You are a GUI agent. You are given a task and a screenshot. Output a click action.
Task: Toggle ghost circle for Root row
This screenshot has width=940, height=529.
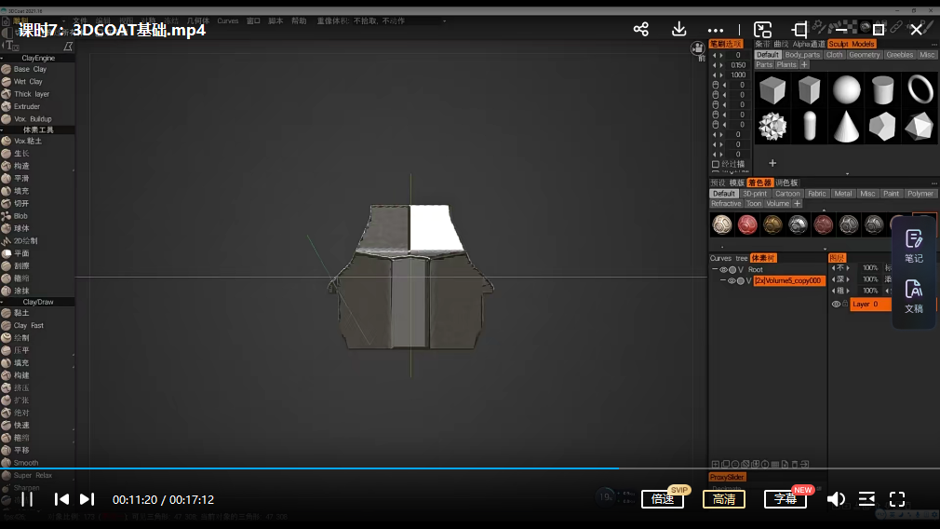coord(732,270)
